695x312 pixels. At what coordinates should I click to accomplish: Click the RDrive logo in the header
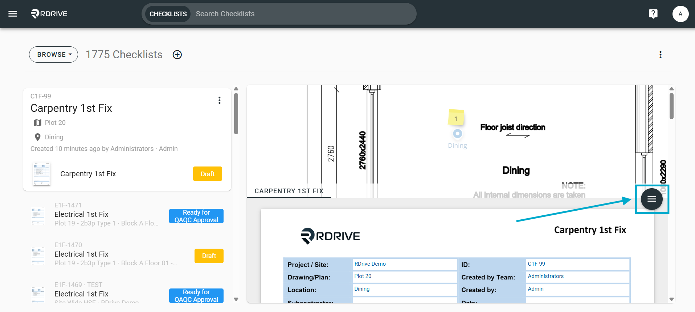pos(49,14)
